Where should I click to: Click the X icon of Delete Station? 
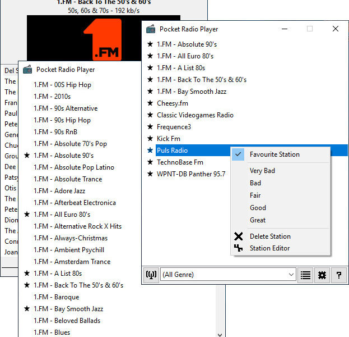239,236
